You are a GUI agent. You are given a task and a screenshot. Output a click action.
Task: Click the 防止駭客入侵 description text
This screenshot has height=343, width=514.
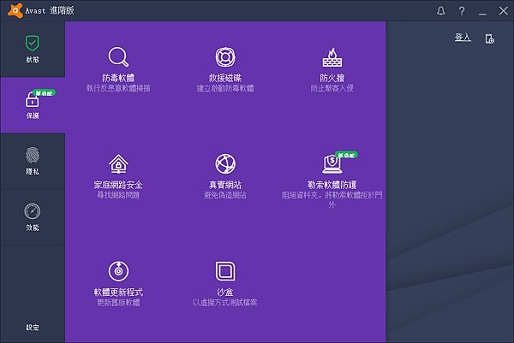pyautogui.click(x=332, y=88)
